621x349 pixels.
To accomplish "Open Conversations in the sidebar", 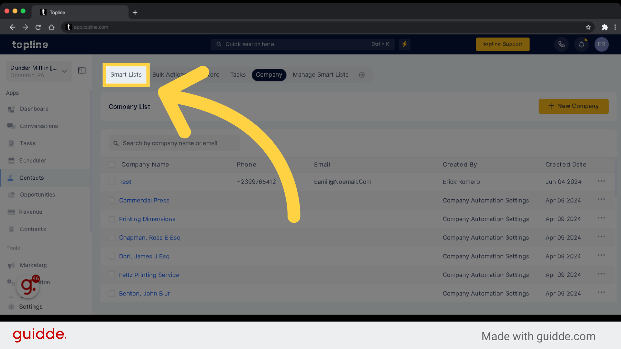I will pyautogui.click(x=39, y=126).
